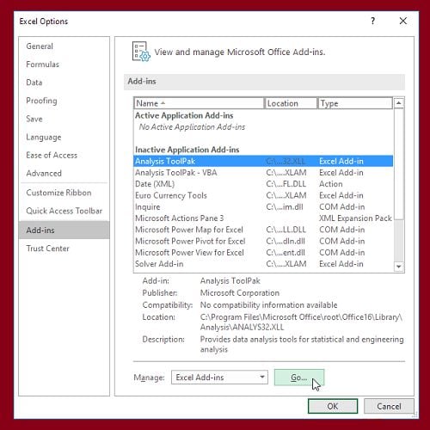Viewport: 430px width, 430px height.
Task: Click the add-ins list scrollbar thumb
Action: pyautogui.click(x=399, y=164)
